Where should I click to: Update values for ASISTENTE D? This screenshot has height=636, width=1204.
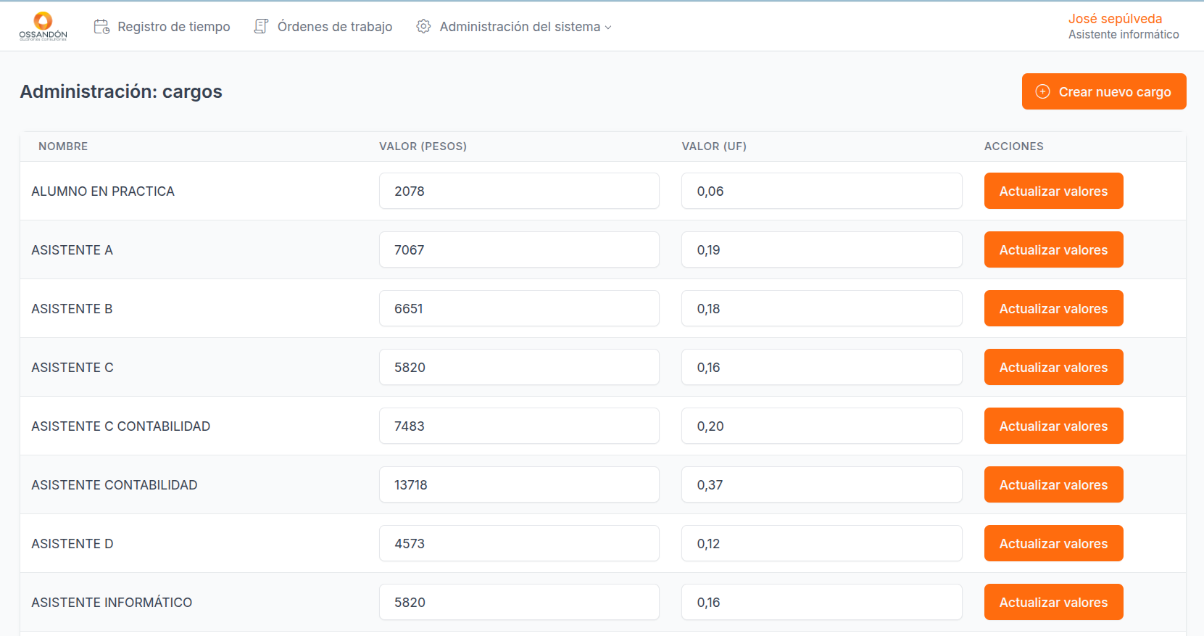pos(1053,543)
